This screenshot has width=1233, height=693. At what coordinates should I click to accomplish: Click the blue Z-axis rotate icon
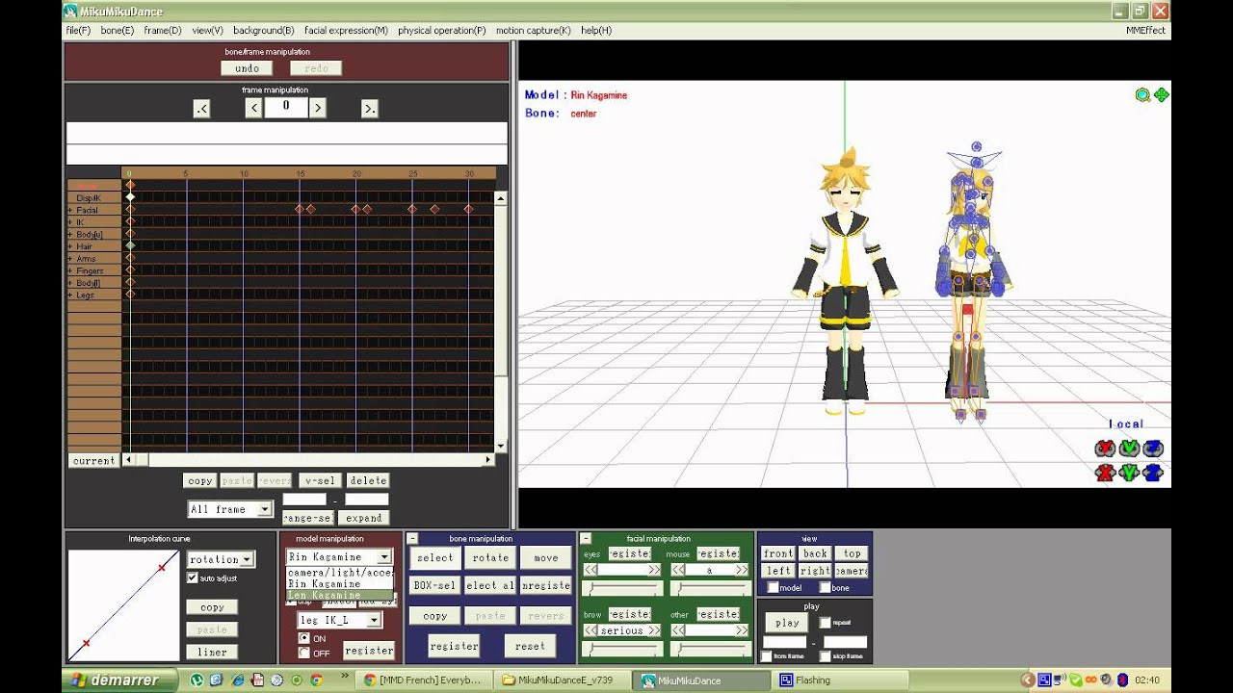click(x=1153, y=449)
